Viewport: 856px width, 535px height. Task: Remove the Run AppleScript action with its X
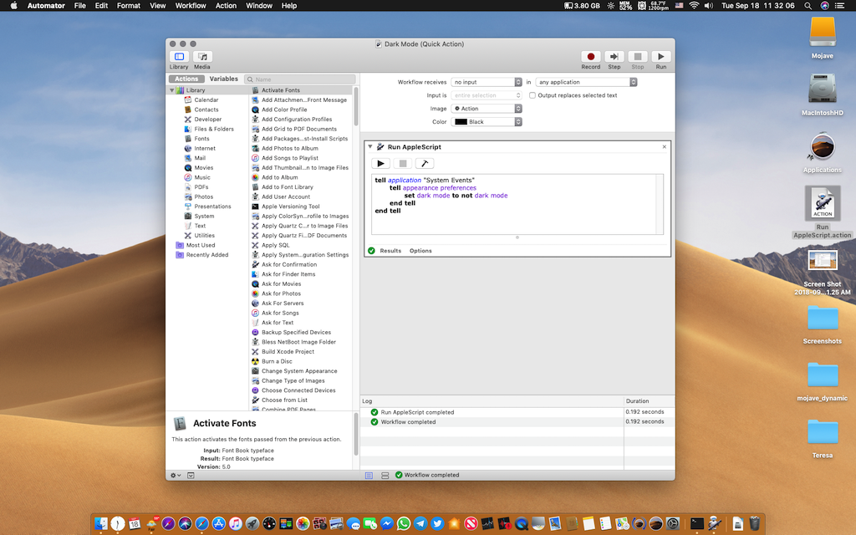tap(664, 147)
